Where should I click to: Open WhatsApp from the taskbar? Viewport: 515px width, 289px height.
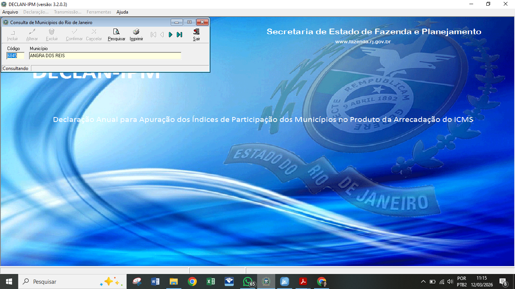tap(248, 281)
